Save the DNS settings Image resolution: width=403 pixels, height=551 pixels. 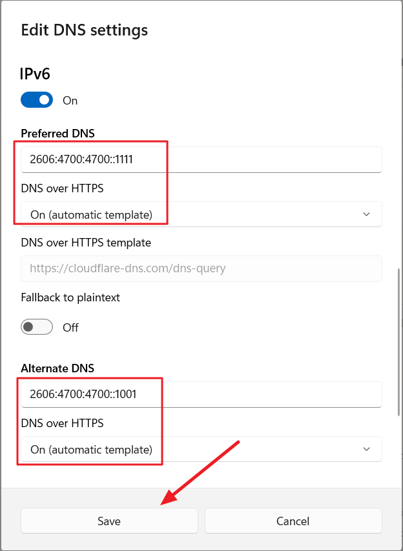pos(109,521)
